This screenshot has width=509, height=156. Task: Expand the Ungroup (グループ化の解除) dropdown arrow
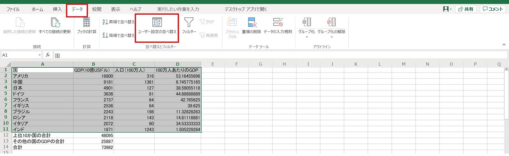click(x=331, y=37)
